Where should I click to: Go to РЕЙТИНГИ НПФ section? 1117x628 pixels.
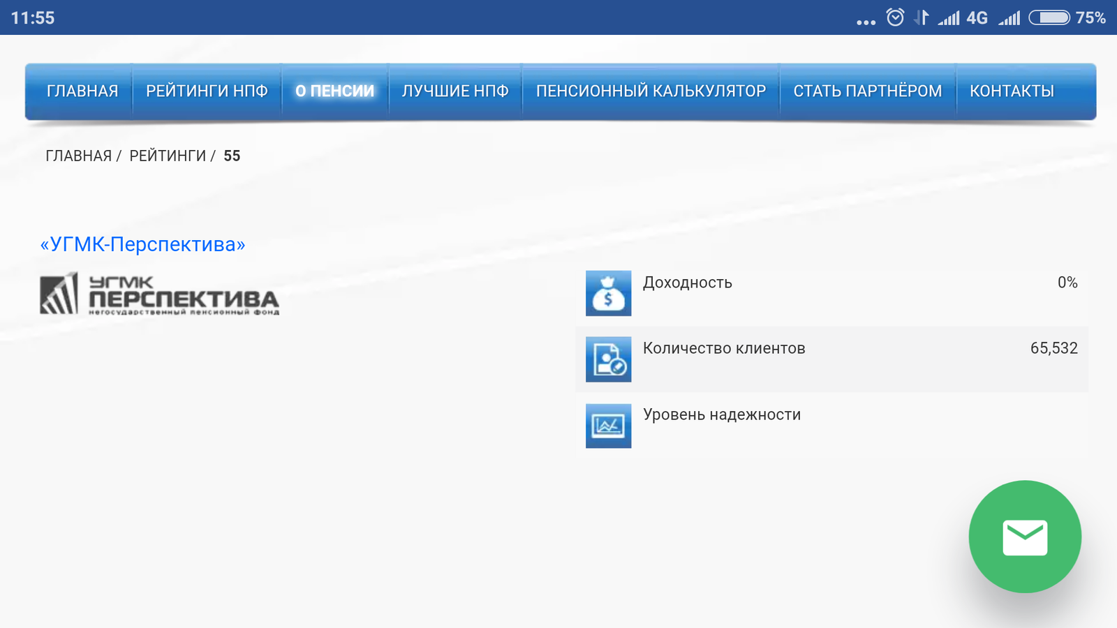(x=207, y=91)
